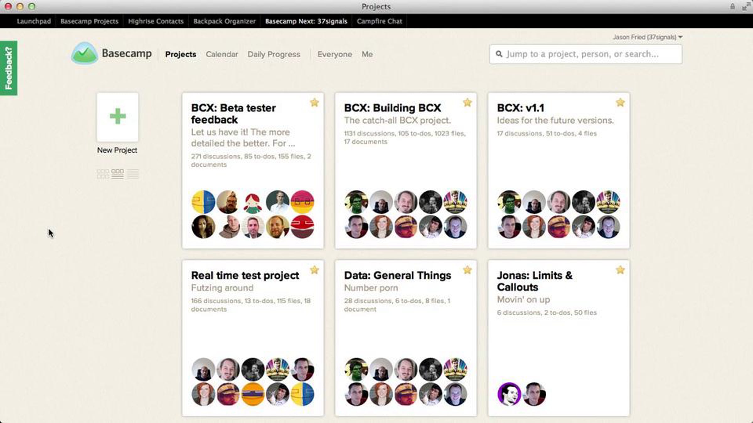Click the lock icon in title bar
The height and width of the screenshot is (423, 753).
click(x=732, y=7)
